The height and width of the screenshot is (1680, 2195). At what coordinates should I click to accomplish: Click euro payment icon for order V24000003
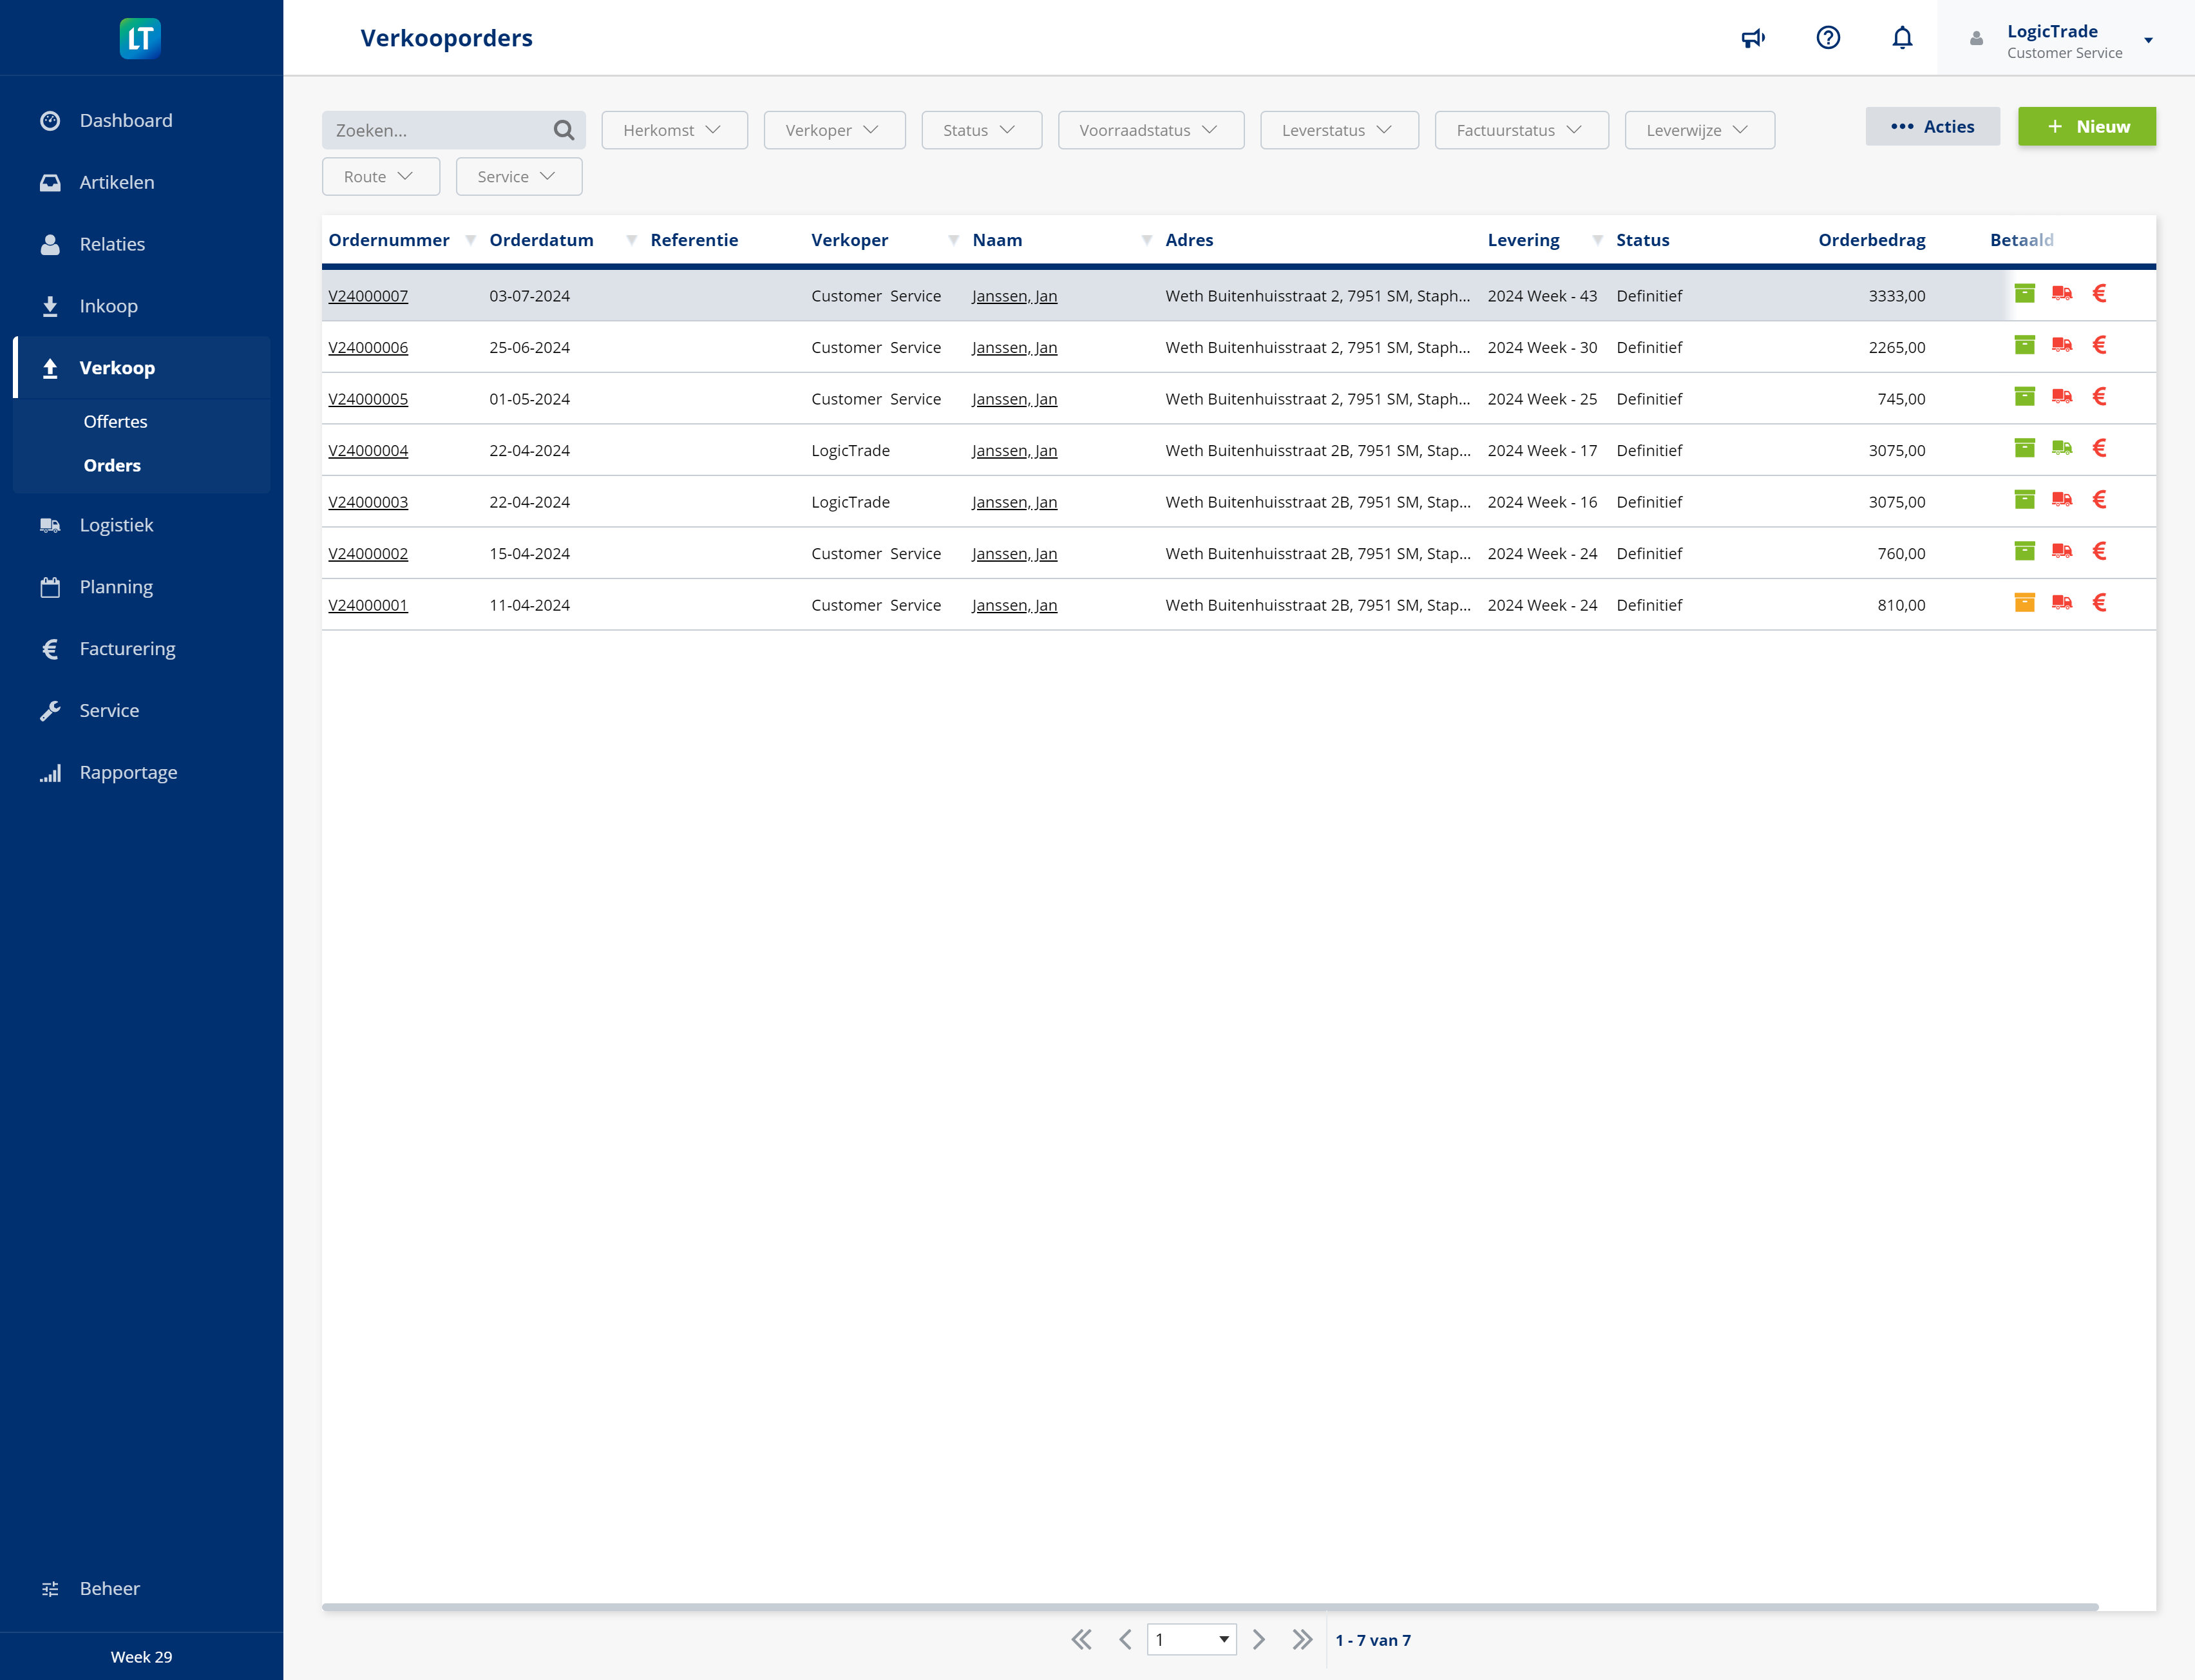(2100, 499)
